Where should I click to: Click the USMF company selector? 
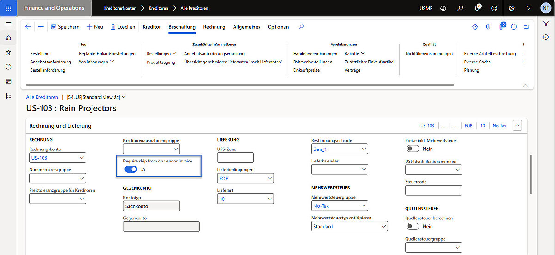(x=426, y=8)
